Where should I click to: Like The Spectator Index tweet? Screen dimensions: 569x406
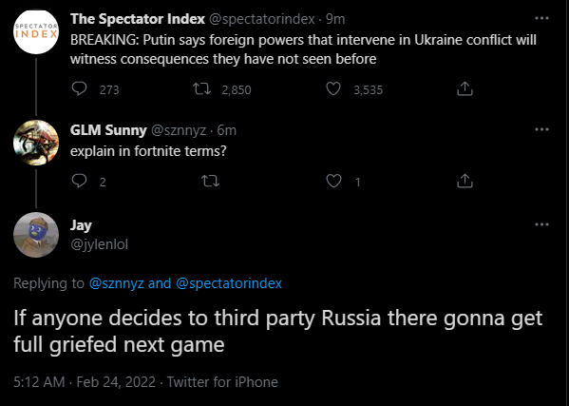click(x=333, y=88)
